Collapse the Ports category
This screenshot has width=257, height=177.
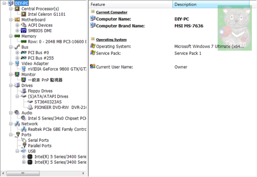(11, 135)
